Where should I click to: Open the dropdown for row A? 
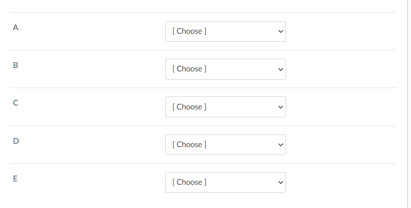point(225,32)
